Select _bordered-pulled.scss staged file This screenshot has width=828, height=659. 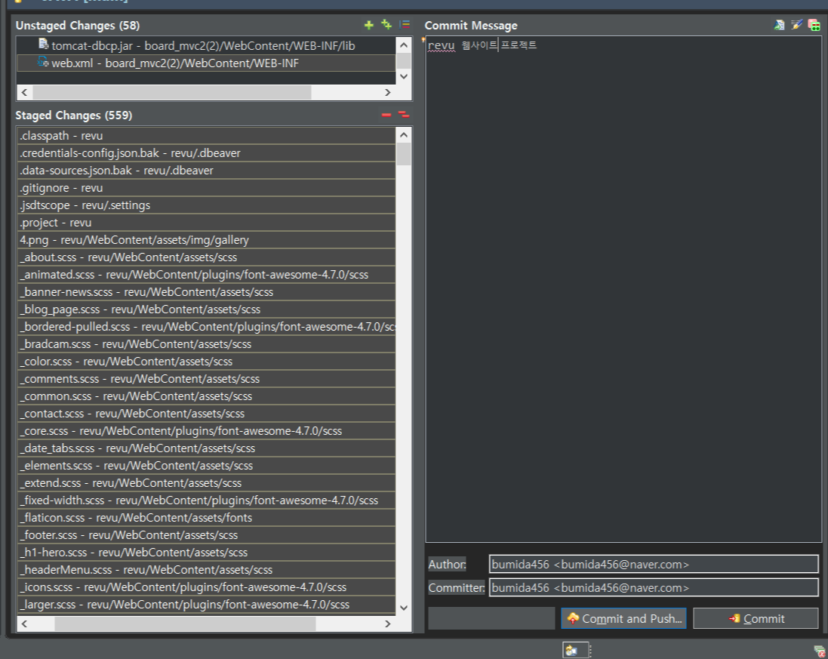coord(207,327)
